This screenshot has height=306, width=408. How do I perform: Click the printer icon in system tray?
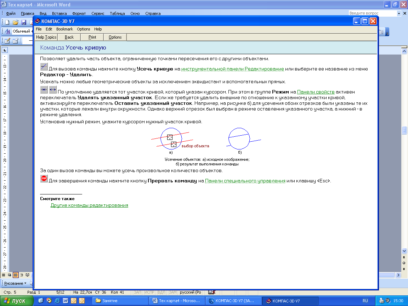[381, 301]
